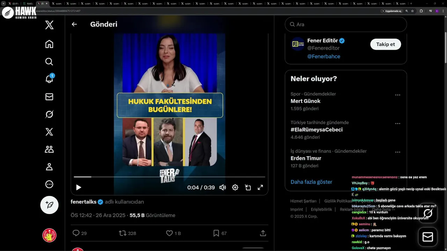Bookmark page with the star icon

tap(412, 11)
